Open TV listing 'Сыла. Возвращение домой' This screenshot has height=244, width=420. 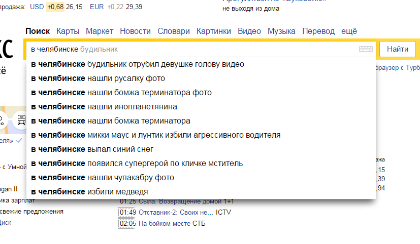pos(180,201)
